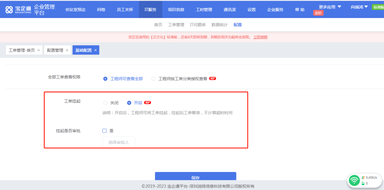Open the 向瑞鸿 user menu
The image size is (384, 190).
pyautogui.click(x=359, y=7)
